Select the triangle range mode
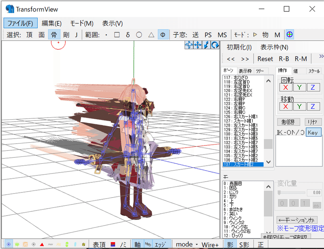 (151, 35)
